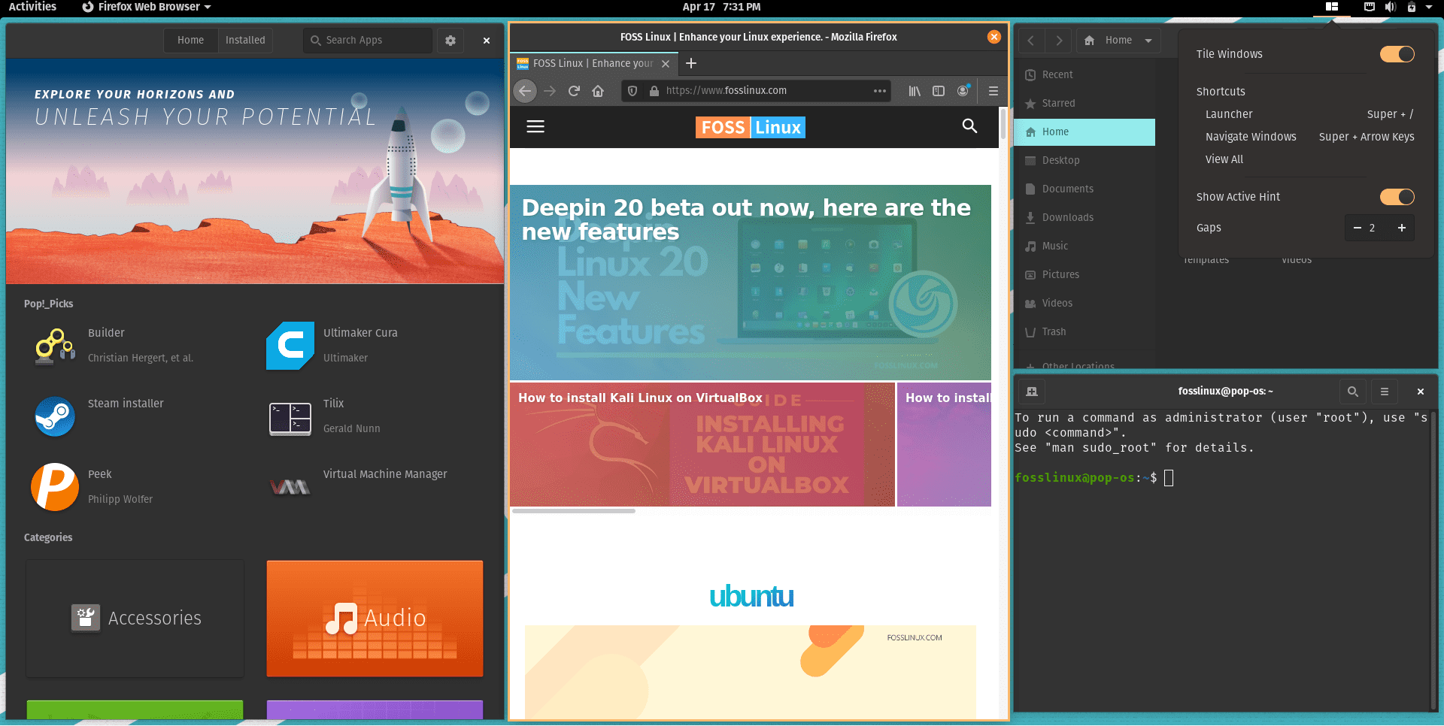
Task: Click View All shortcuts link
Action: [x=1224, y=159]
